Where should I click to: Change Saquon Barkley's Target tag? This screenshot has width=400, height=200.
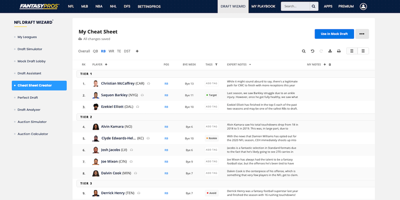[x=212, y=95]
